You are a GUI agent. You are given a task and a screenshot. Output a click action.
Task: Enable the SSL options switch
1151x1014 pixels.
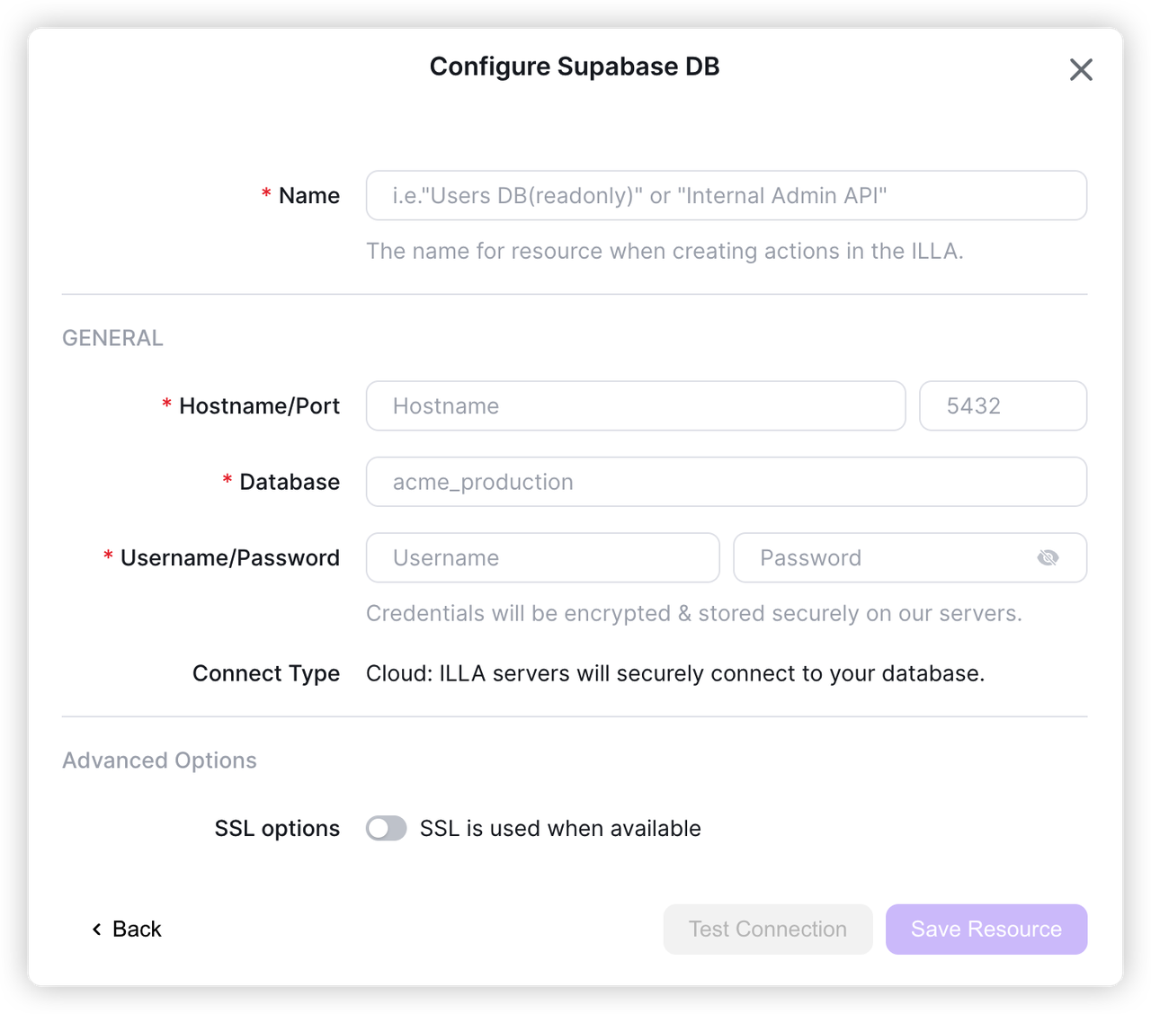coord(387,828)
